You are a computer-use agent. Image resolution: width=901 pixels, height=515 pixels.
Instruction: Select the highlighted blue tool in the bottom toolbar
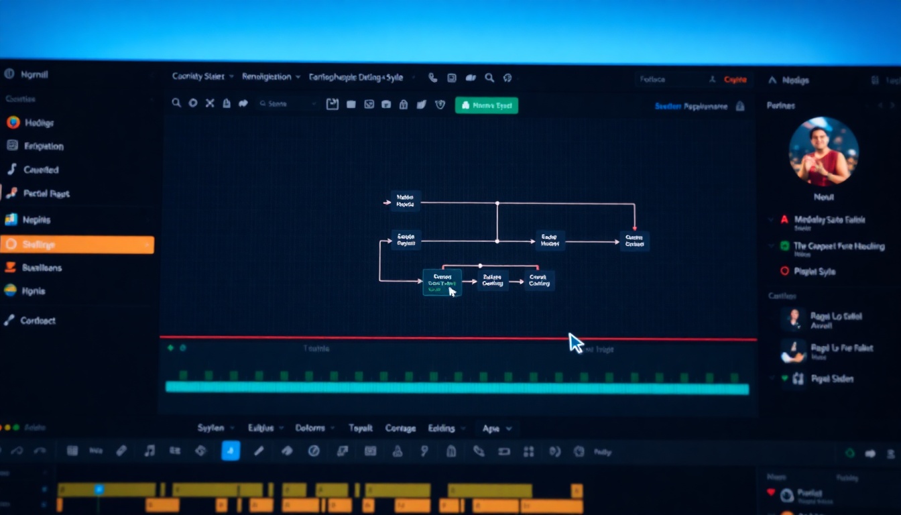coord(231,451)
